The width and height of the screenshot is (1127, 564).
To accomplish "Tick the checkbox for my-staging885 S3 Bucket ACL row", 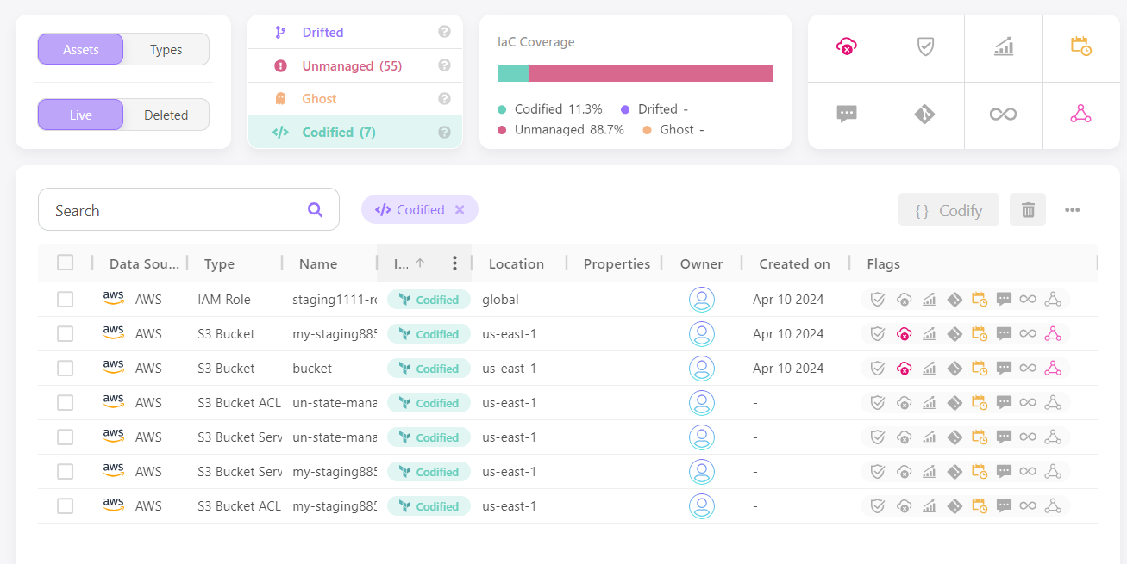I will click(65, 506).
